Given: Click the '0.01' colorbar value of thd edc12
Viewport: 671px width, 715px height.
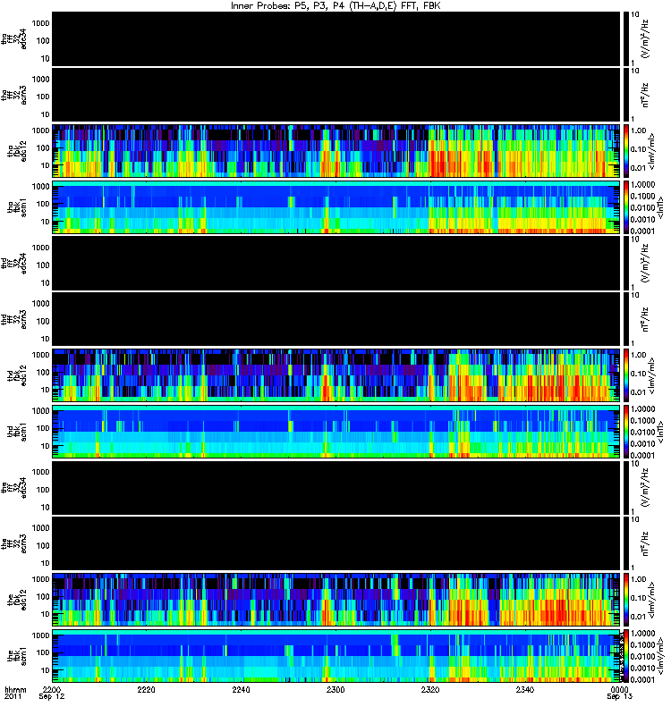Looking at the screenshot, I should point(638,392).
